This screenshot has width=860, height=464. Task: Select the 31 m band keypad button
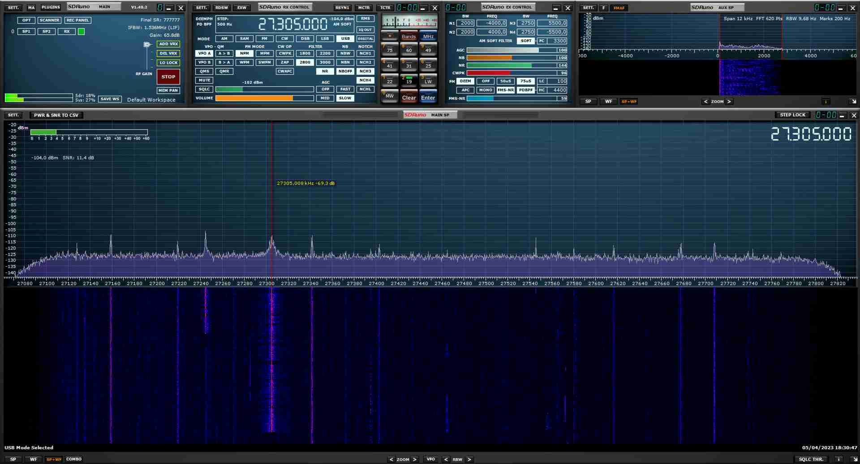pyautogui.click(x=408, y=64)
